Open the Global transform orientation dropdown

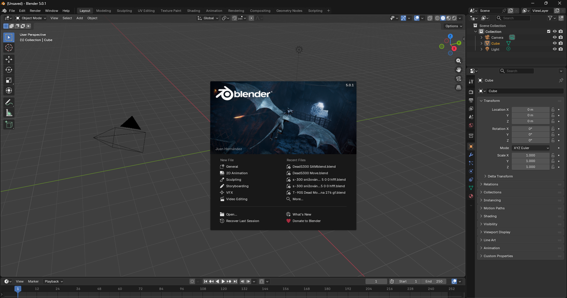pyautogui.click(x=208, y=18)
